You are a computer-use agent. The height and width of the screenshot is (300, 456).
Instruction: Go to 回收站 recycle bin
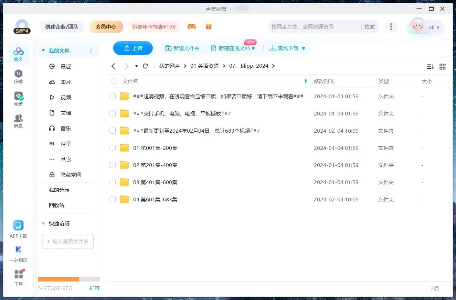[x=56, y=205]
